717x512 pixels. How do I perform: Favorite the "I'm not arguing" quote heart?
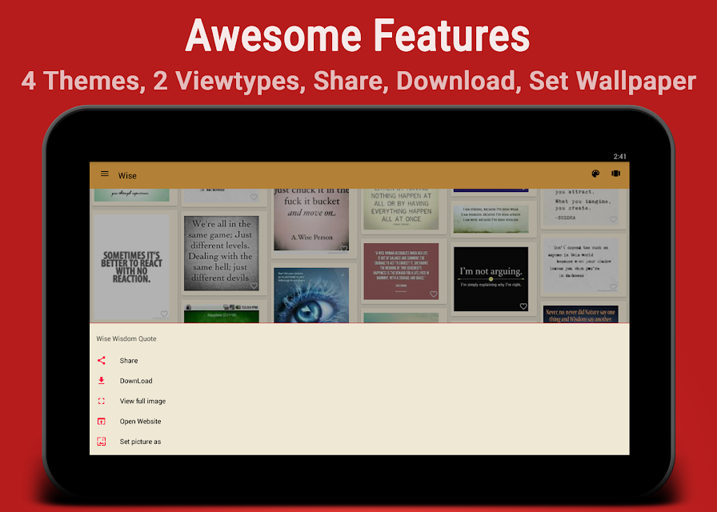click(x=523, y=306)
